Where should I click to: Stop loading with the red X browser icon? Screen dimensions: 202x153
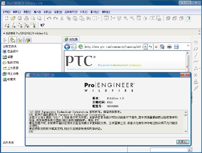point(156,47)
